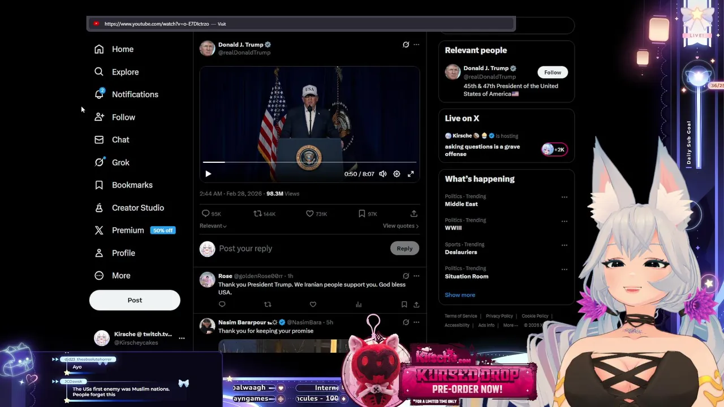Image resolution: width=724 pixels, height=407 pixels.
Task: Open Rose's profile avatar
Action: point(207,279)
